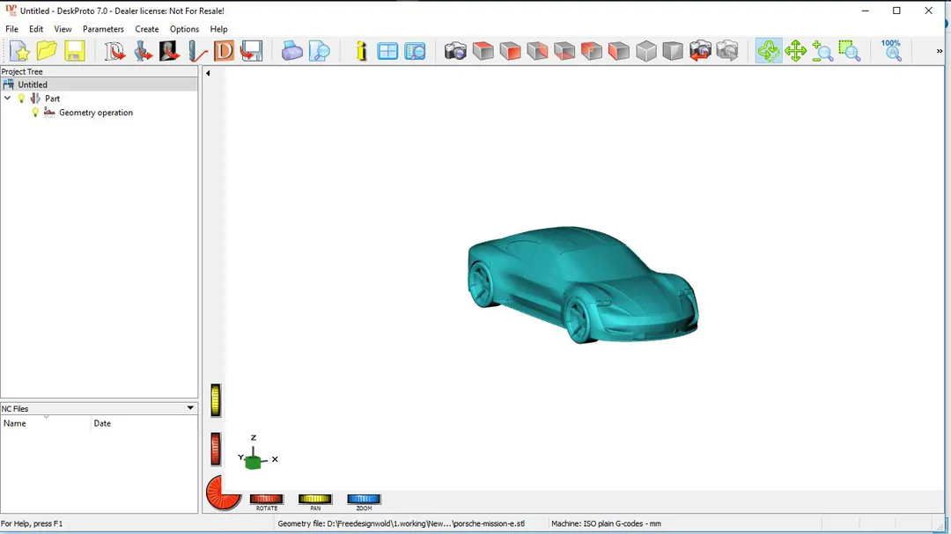The height and width of the screenshot is (534, 951).
Task: Select the Part item in Project Tree
Action: pos(52,99)
